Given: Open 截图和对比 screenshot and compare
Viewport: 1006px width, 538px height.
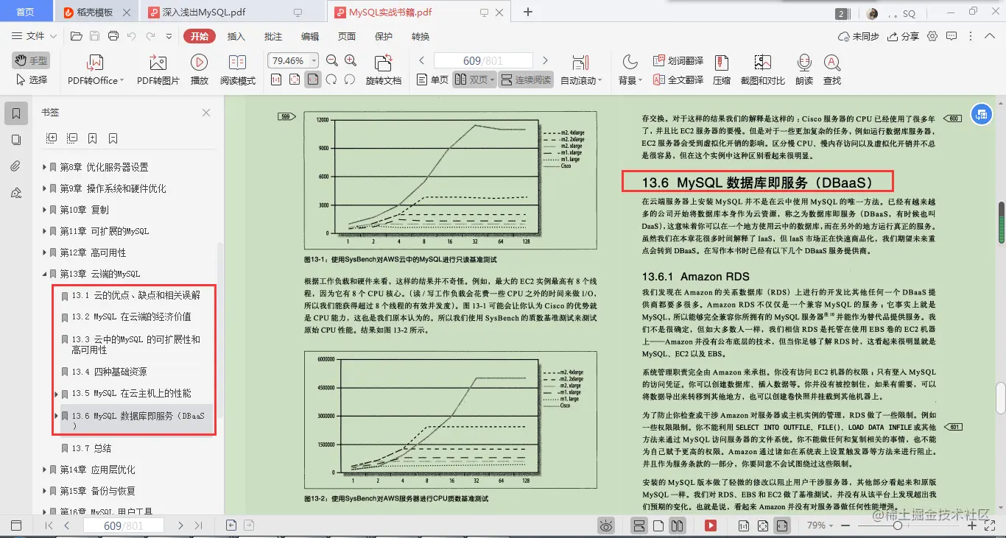Looking at the screenshot, I should tap(762, 70).
